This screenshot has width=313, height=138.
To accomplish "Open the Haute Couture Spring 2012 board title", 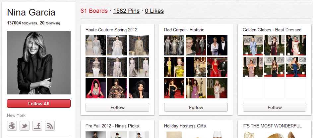I will [111, 30].
